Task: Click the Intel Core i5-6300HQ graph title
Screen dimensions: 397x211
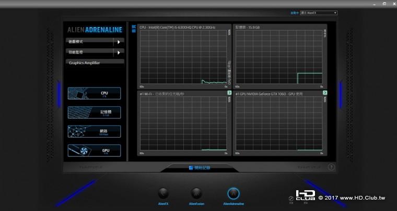Action: click(x=178, y=27)
